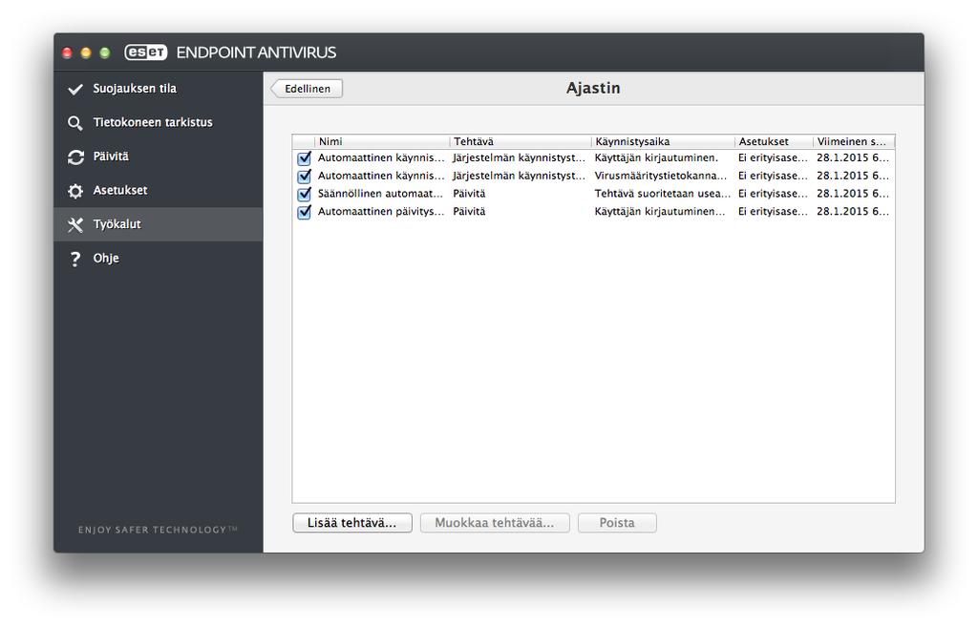Sort by Käynnistysaika column header

(x=663, y=141)
